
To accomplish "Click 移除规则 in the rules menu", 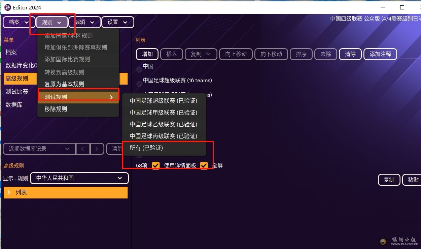I will [56, 109].
